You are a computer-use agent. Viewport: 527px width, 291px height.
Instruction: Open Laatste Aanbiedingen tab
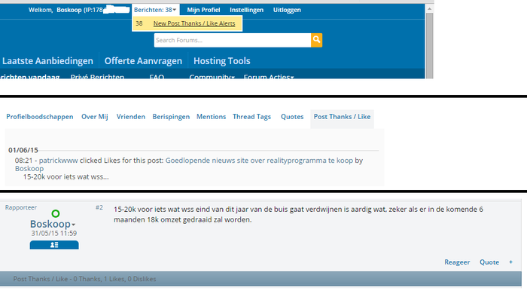point(47,61)
